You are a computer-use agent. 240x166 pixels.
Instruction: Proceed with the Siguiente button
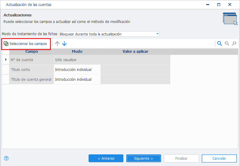click(x=144, y=158)
